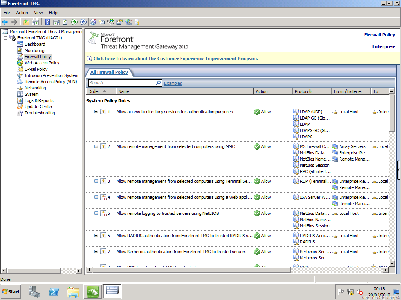
Task: Click the Protocols column header
Action: click(x=312, y=91)
